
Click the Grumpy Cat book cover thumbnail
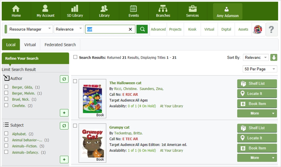tap(92, 143)
